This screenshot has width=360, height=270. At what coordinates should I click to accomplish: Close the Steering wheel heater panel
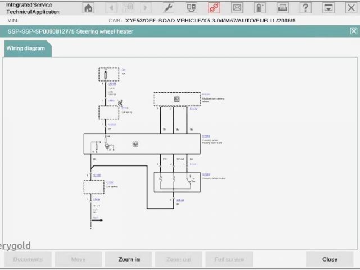click(353, 31)
